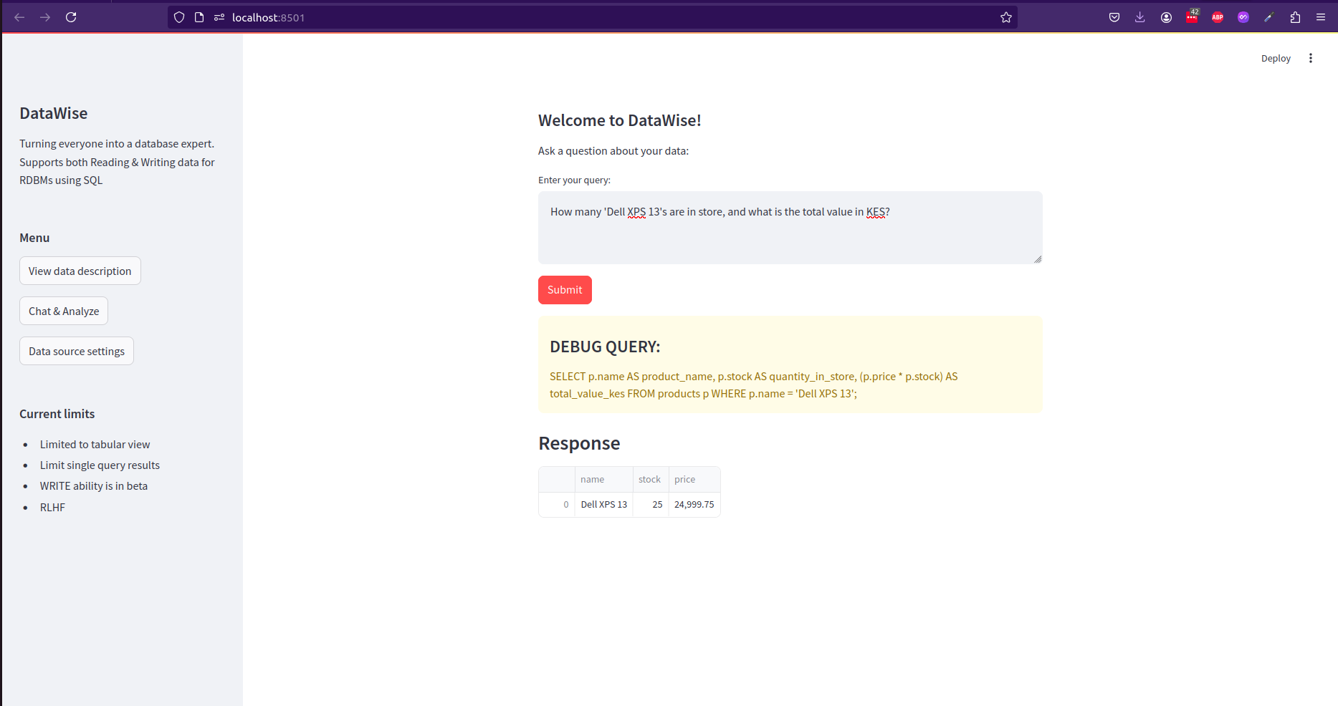The height and width of the screenshot is (706, 1338).
Task: Open the app's three-dot options menu
Action: point(1311,58)
